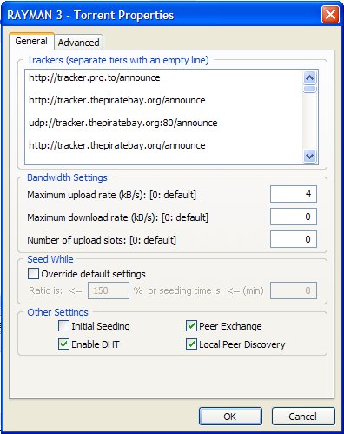Viewport: 344px width, 434px height.
Task: Click the Maximum download rate field
Action: 294,217
